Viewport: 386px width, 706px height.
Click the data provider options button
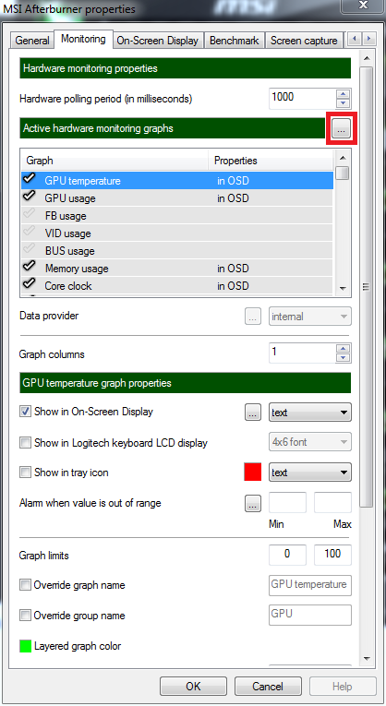click(x=253, y=317)
